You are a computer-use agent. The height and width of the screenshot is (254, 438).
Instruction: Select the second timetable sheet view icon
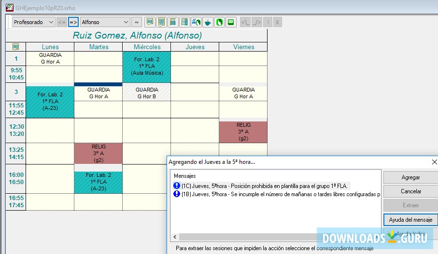tap(161, 22)
